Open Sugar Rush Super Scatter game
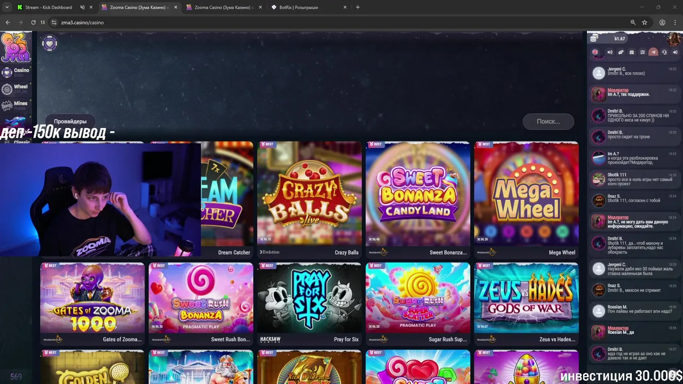 pyautogui.click(x=417, y=298)
